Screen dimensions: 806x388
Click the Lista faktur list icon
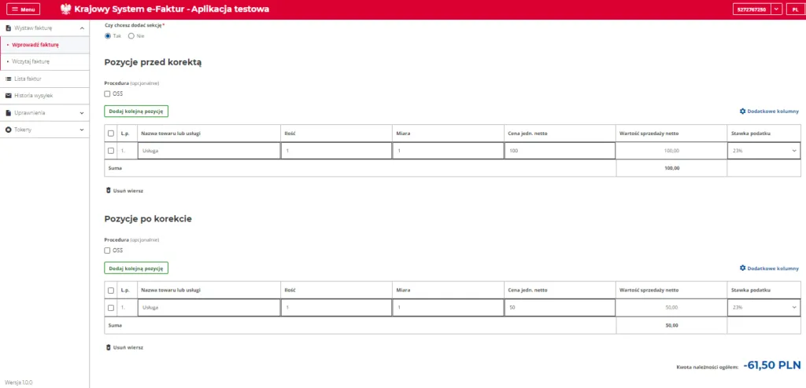(x=8, y=79)
